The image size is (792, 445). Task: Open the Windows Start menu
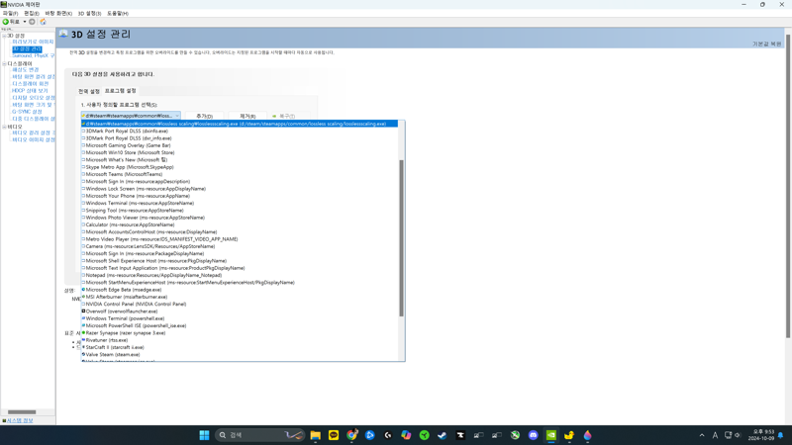point(204,435)
